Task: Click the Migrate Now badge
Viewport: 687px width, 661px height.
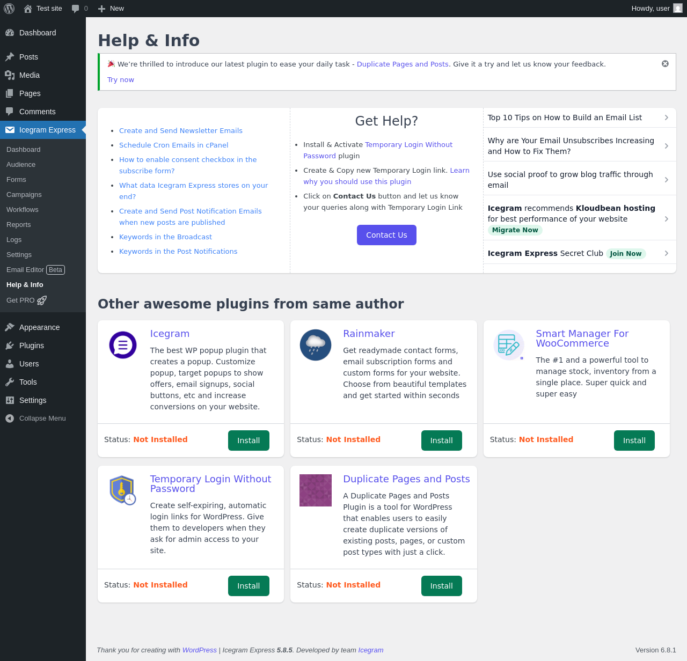Action: pyautogui.click(x=515, y=230)
